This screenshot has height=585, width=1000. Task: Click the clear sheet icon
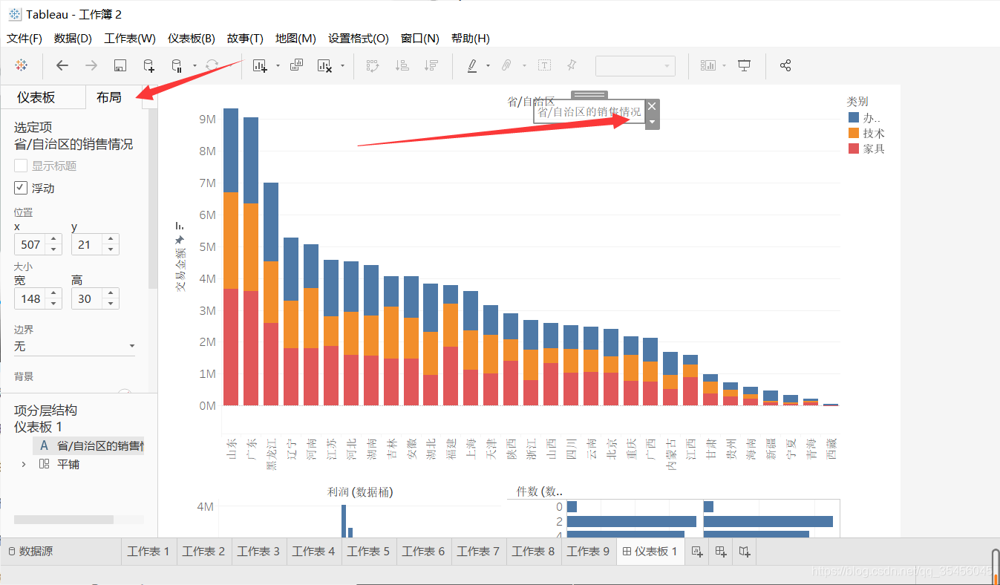click(324, 65)
